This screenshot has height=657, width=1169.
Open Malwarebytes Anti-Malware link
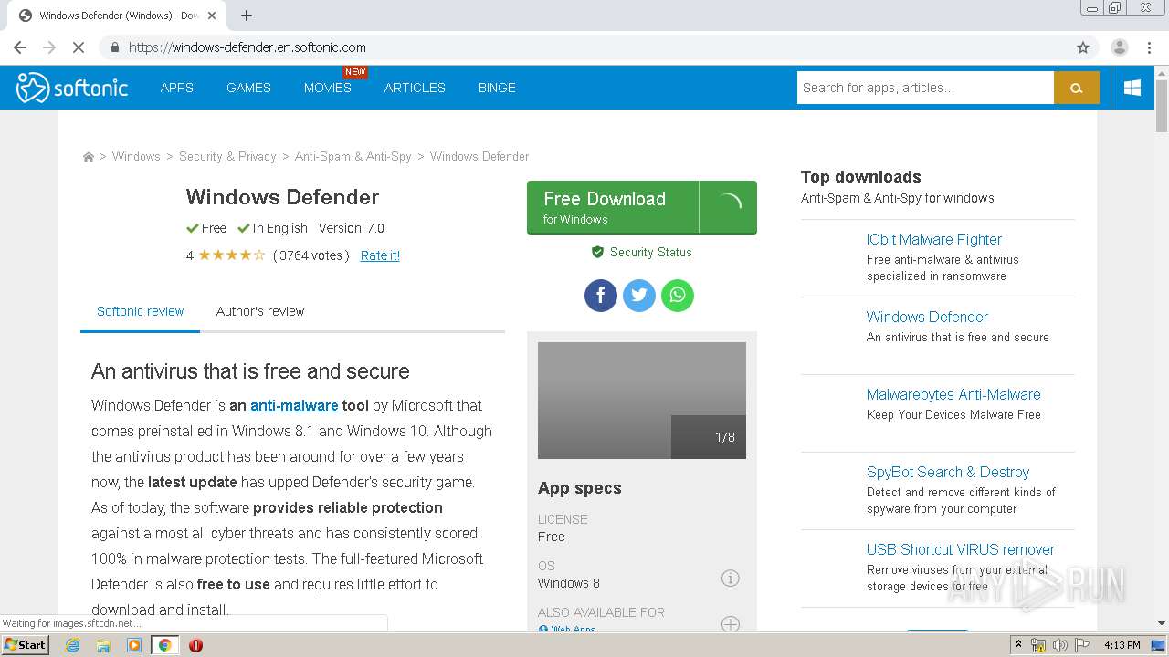(x=953, y=394)
